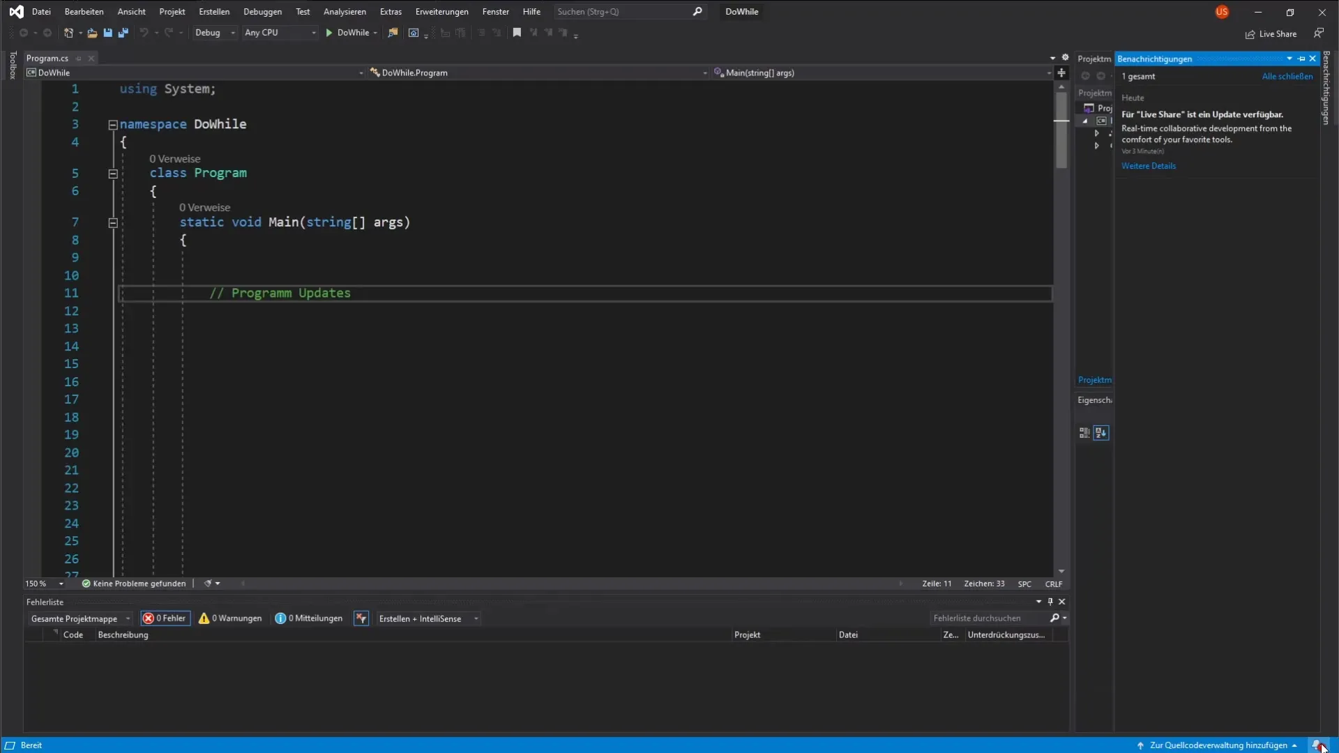This screenshot has height=753, width=1339.
Task: Open the Main(string[] args) member dropdown
Action: click(x=882, y=73)
